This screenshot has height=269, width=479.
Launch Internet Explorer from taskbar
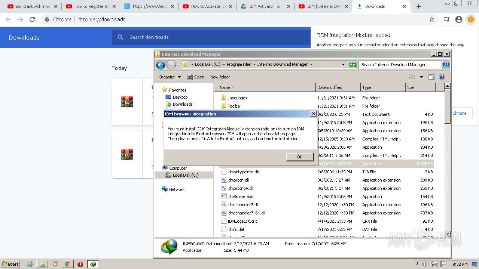click(x=30, y=264)
